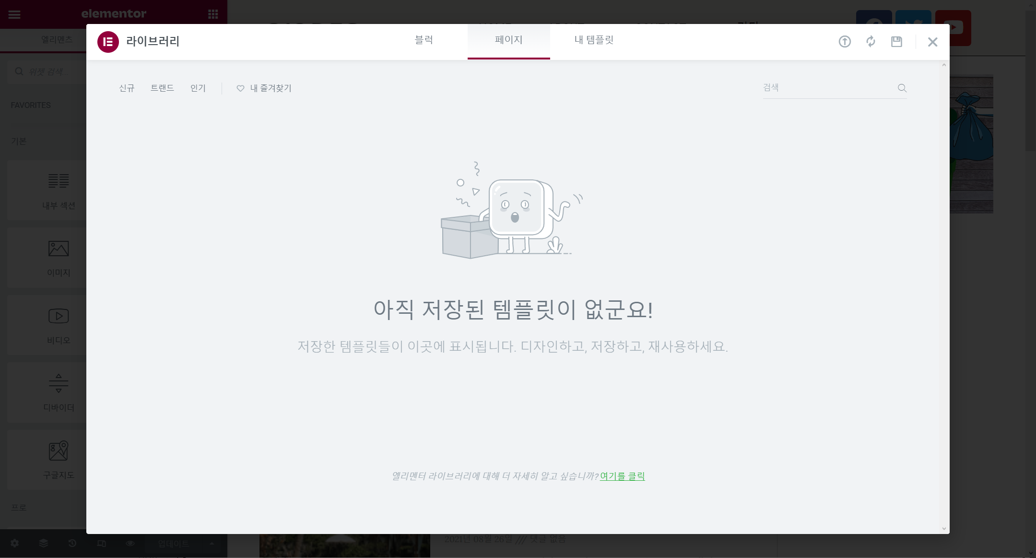
Task: Open the revision History panel
Action: 72,543
